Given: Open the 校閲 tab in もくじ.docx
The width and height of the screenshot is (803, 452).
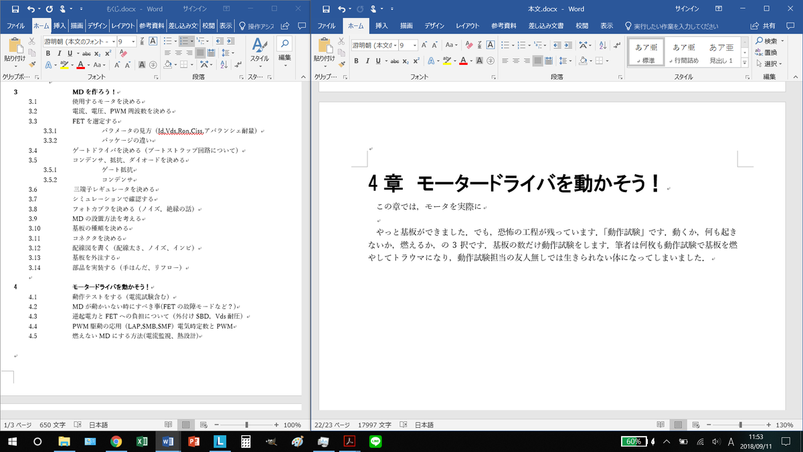Looking at the screenshot, I should click(209, 25).
